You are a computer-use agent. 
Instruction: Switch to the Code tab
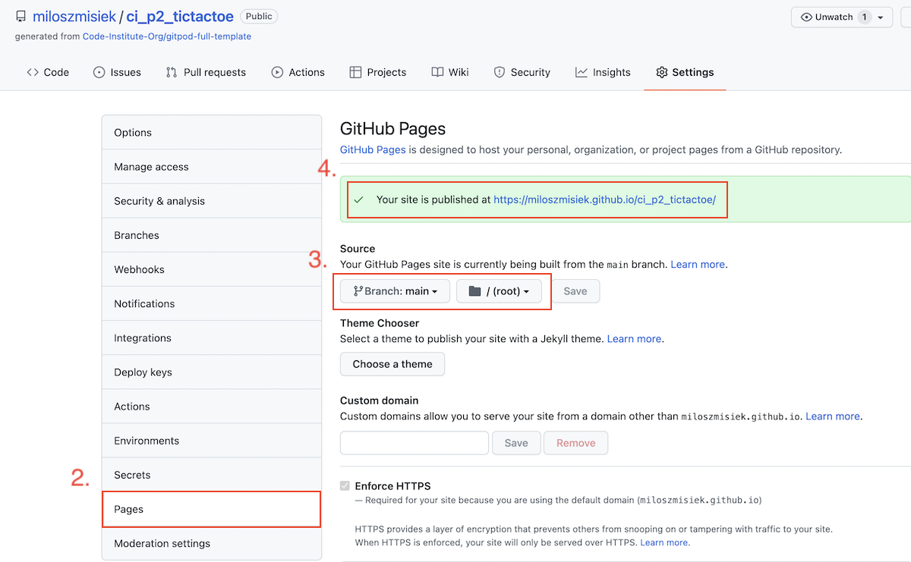(48, 72)
